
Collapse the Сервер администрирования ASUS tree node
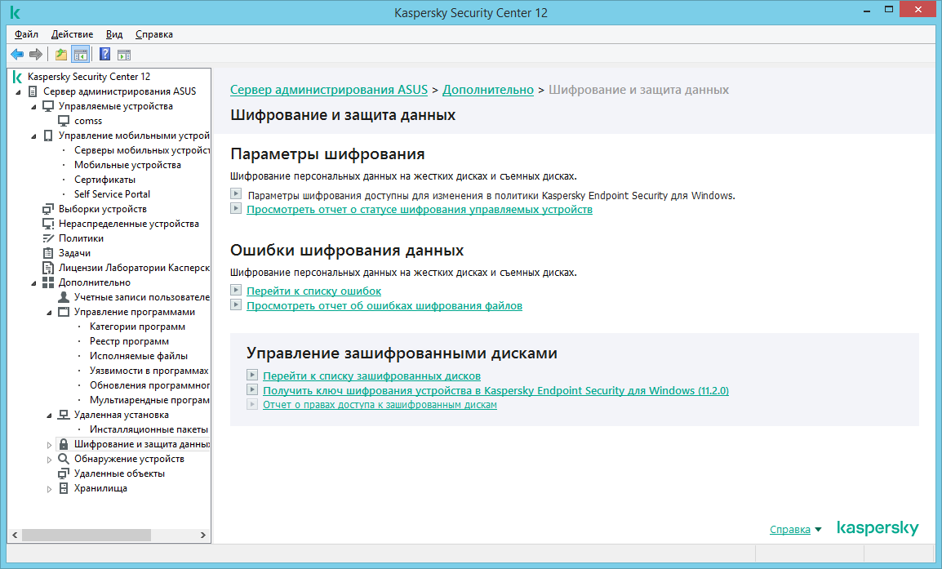18,92
